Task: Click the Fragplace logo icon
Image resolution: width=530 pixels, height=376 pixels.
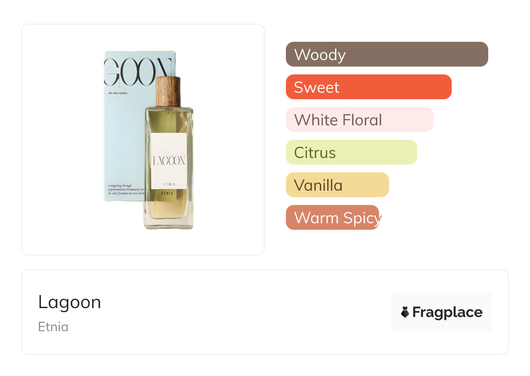Action: point(405,312)
